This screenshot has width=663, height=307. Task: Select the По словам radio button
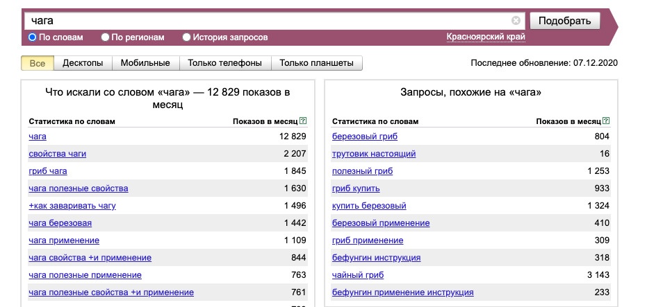32,37
